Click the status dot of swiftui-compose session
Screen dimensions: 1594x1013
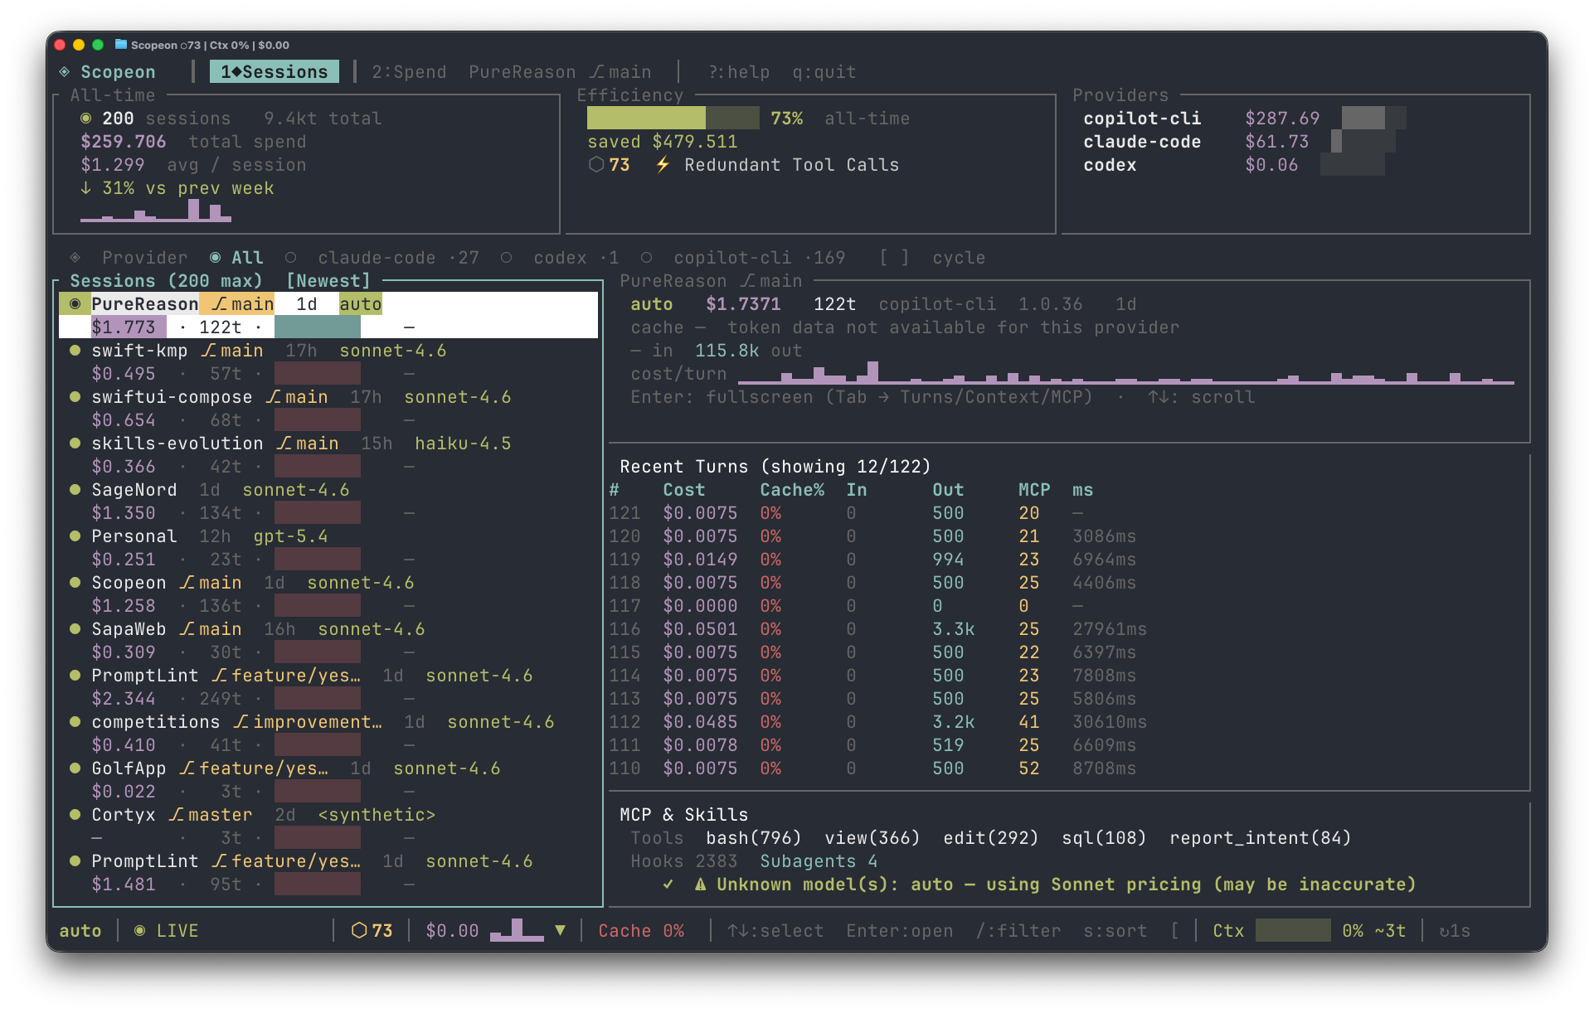tap(75, 397)
